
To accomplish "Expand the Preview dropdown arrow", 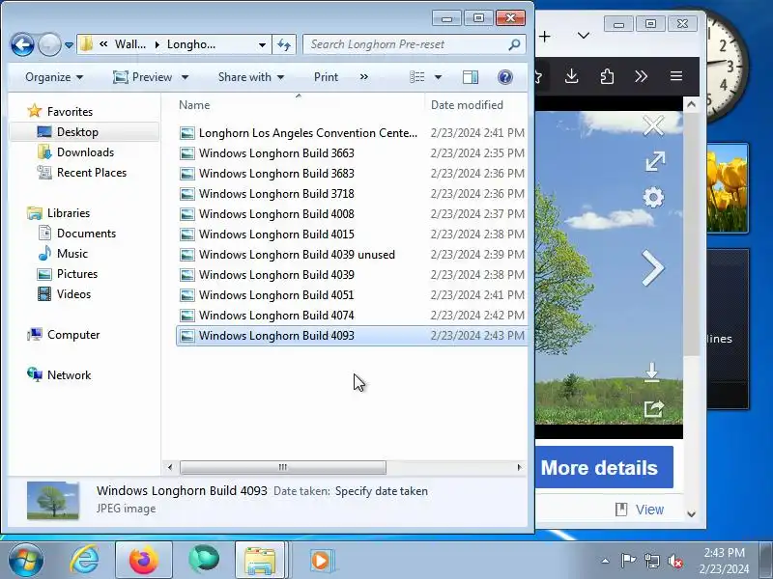I will [x=185, y=77].
